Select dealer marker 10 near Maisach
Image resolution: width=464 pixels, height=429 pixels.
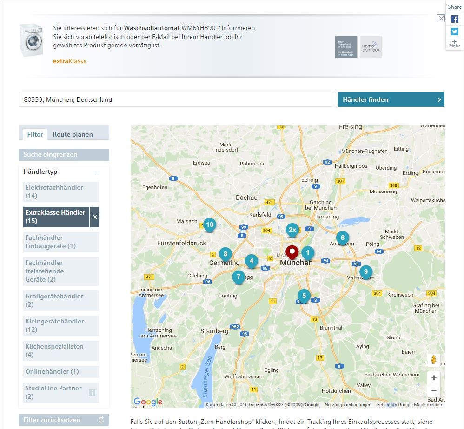(x=210, y=225)
